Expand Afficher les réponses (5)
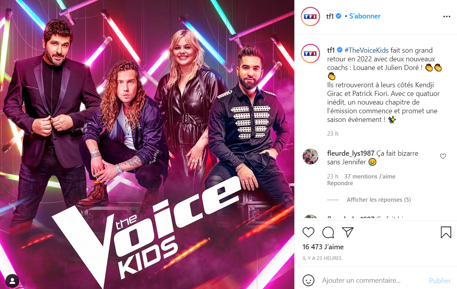The image size is (457, 289). coord(378,200)
